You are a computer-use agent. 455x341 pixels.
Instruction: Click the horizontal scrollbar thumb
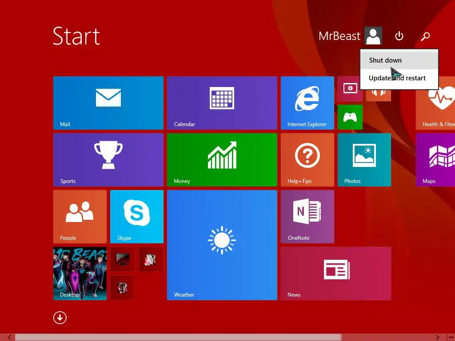[178, 337]
